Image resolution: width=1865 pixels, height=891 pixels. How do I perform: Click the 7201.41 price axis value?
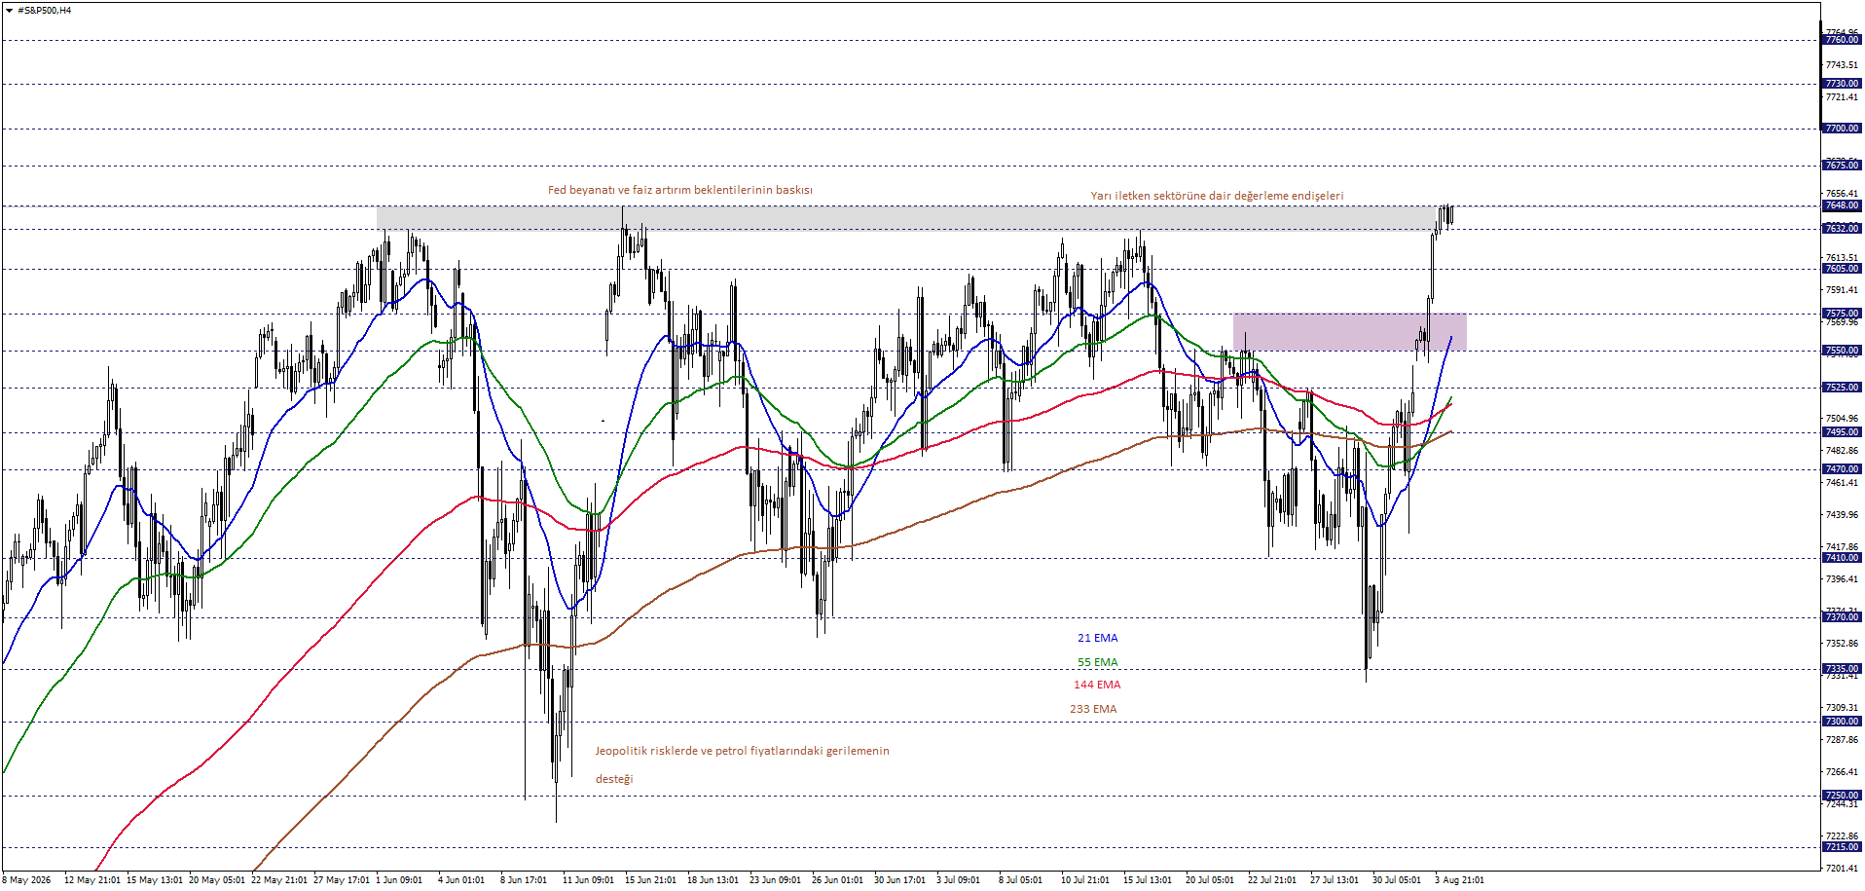[x=1842, y=868]
